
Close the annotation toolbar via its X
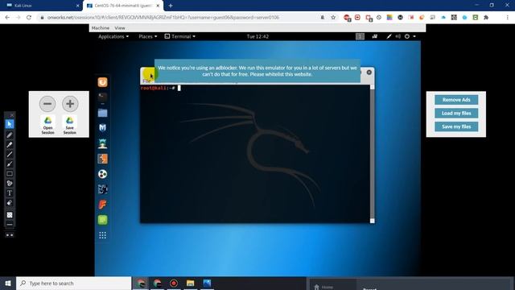[12, 115]
